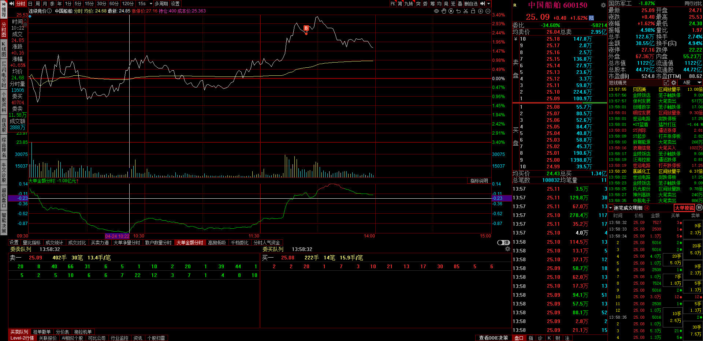
Task: Pause the 逐笔成交明细 feed
Action: coord(699,208)
